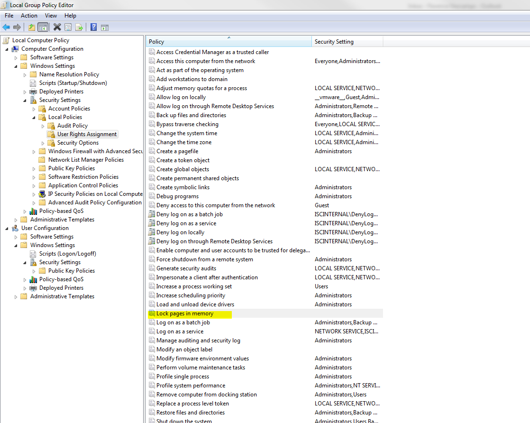Click the Delete X toolbar icon

pos(57,28)
